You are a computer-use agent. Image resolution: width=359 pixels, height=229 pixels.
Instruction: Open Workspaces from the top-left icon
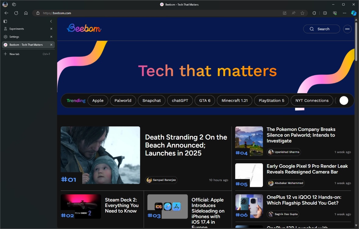pos(14,4)
